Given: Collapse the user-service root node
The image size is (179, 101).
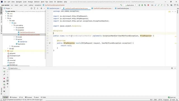Looking at the screenshot, I should [x=4, y=11].
